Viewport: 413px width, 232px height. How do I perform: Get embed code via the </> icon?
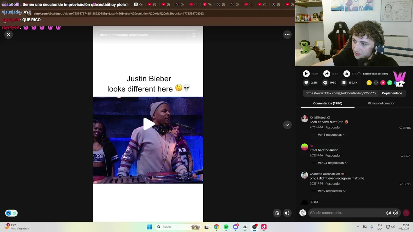coord(376,83)
